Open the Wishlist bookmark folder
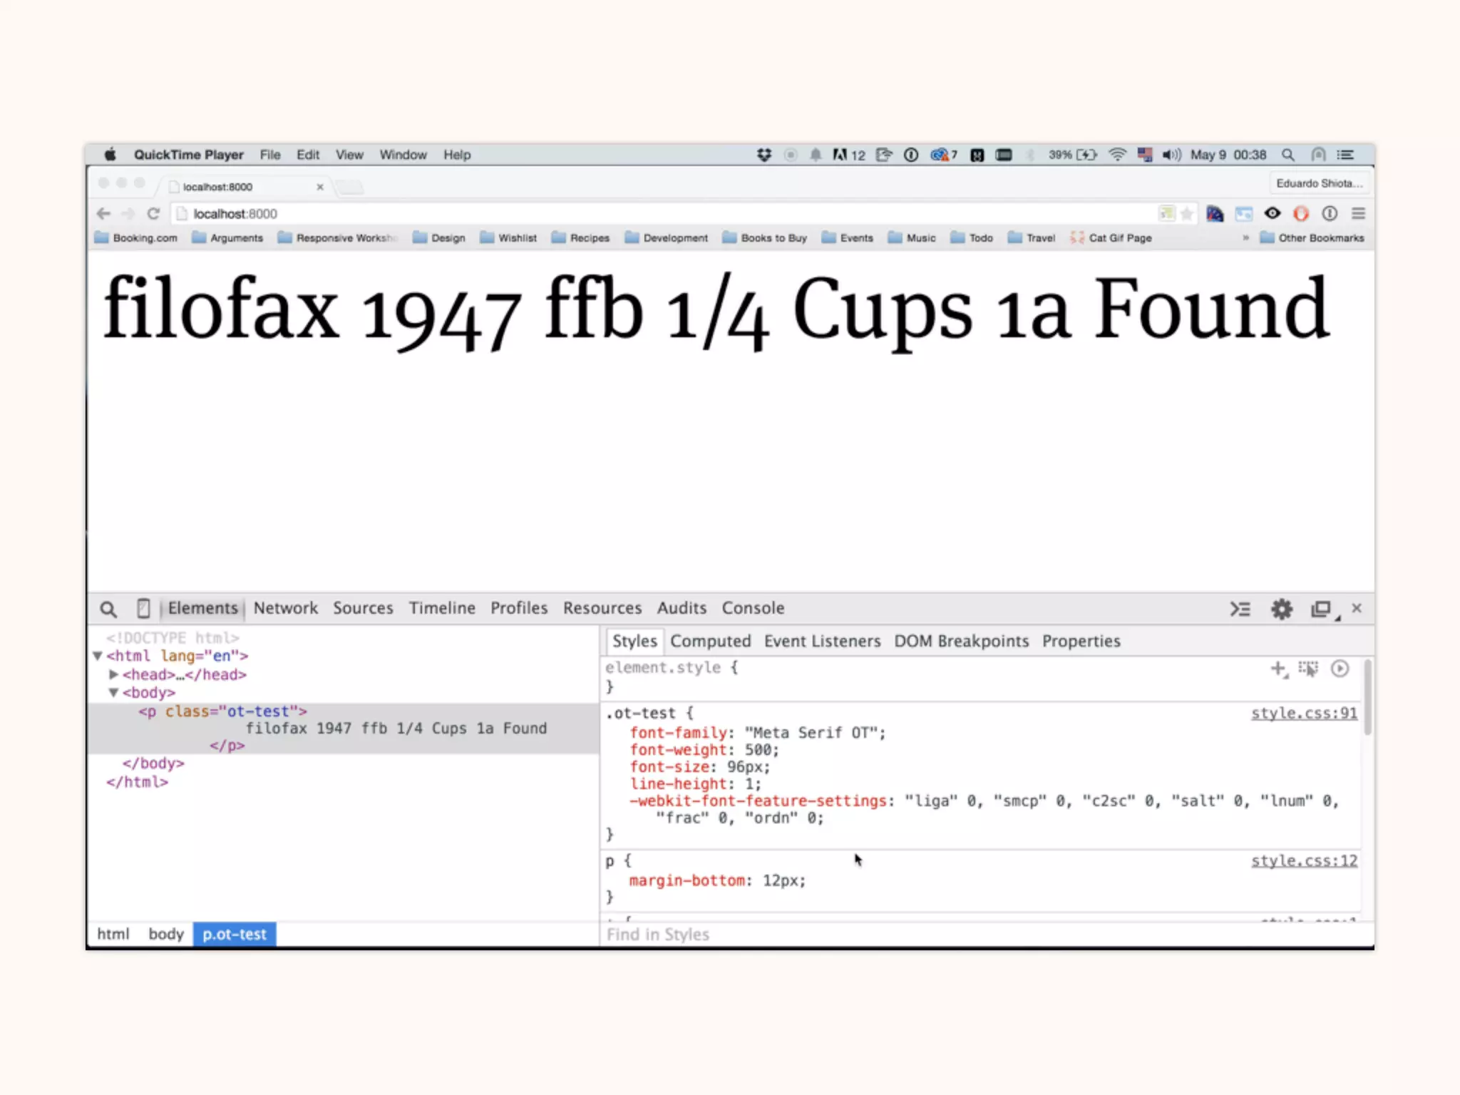The image size is (1460, 1095). [508, 237]
